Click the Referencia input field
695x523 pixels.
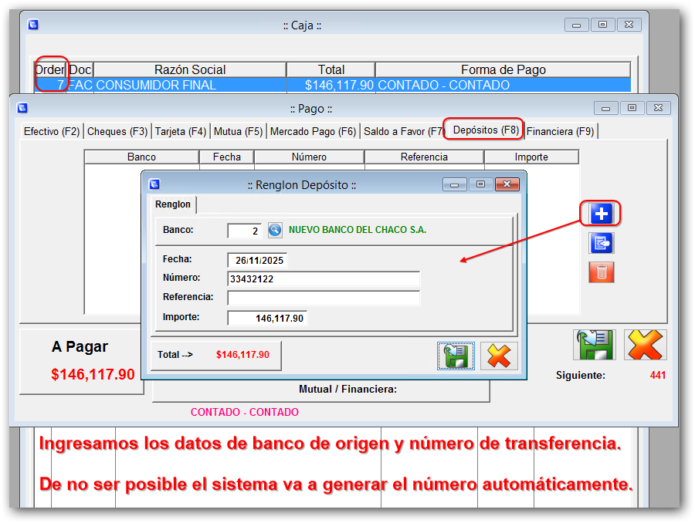(324, 299)
